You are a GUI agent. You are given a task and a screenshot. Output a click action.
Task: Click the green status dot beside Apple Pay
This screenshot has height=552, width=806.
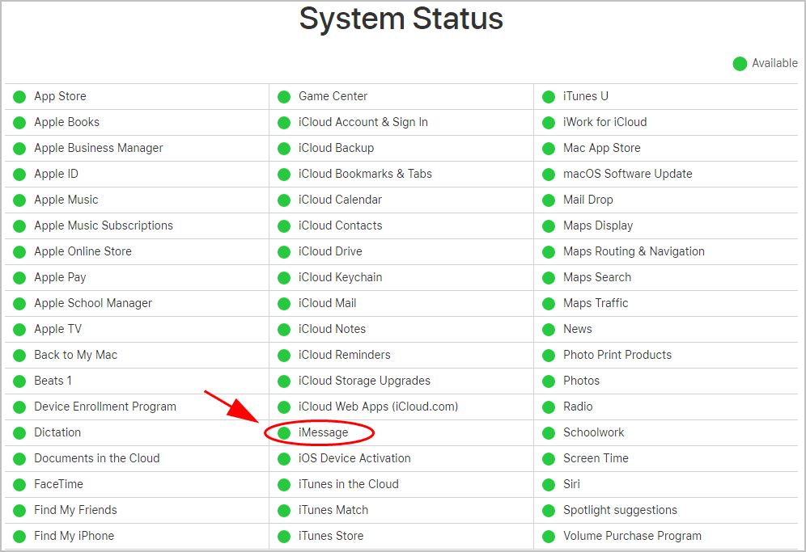click(x=19, y=278)
